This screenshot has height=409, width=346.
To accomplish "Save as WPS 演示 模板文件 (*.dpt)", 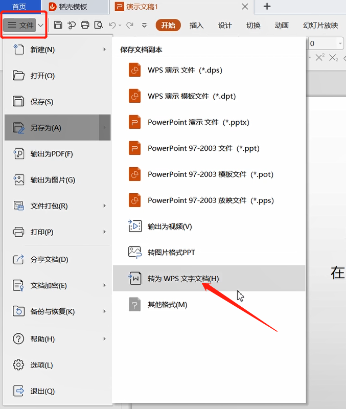I will click(x=209, y=96).
